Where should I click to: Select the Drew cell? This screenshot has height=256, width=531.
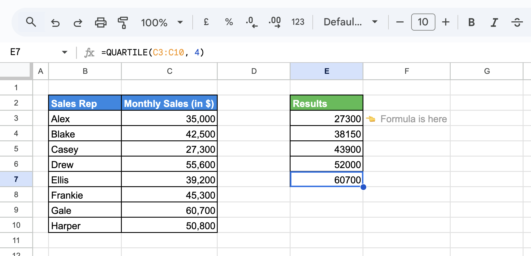point(85,164)
